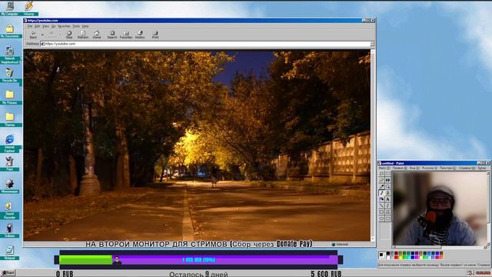Screen dimensions: 492x277
Task: Select Paint desktop icon
Action: coord(10,164)
